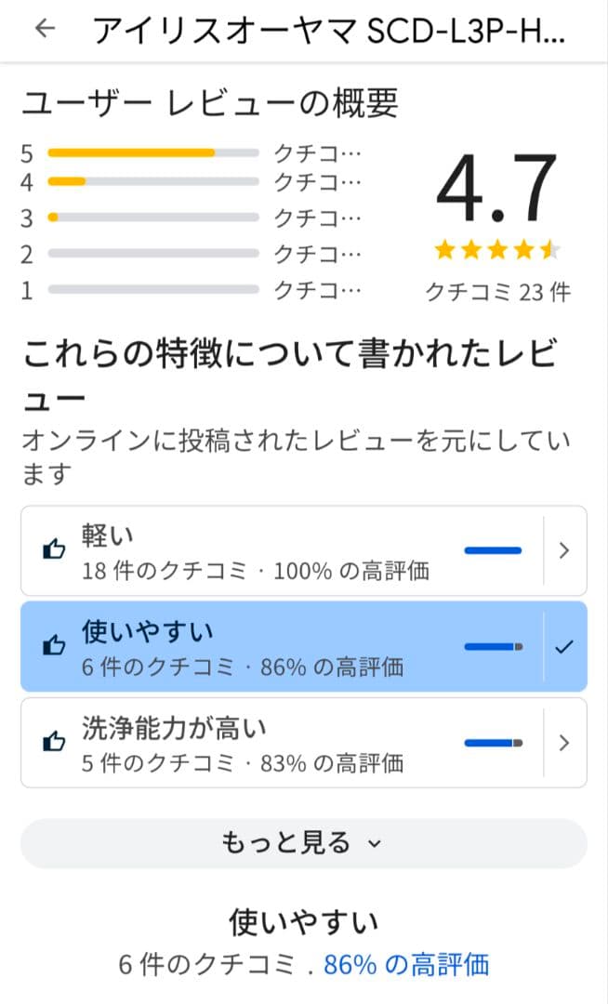This screenshot has width=608, height=1004.
Task: Click the back arrow at the top
Action: (x=46, y=29)
